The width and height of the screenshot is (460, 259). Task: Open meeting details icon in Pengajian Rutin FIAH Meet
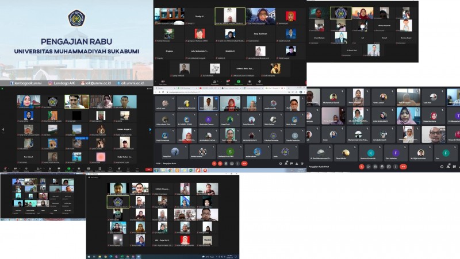(443, 166)
